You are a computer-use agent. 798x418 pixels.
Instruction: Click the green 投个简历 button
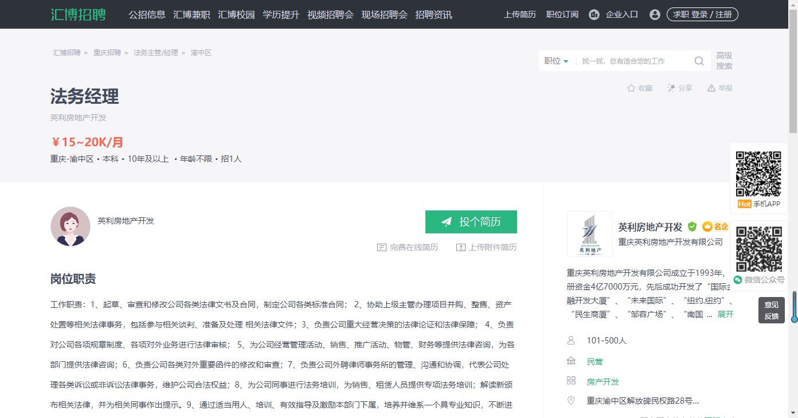click(471, 222)
